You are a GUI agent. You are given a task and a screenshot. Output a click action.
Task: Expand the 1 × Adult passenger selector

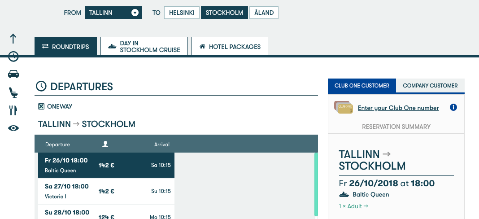click(x=353, y=206)
